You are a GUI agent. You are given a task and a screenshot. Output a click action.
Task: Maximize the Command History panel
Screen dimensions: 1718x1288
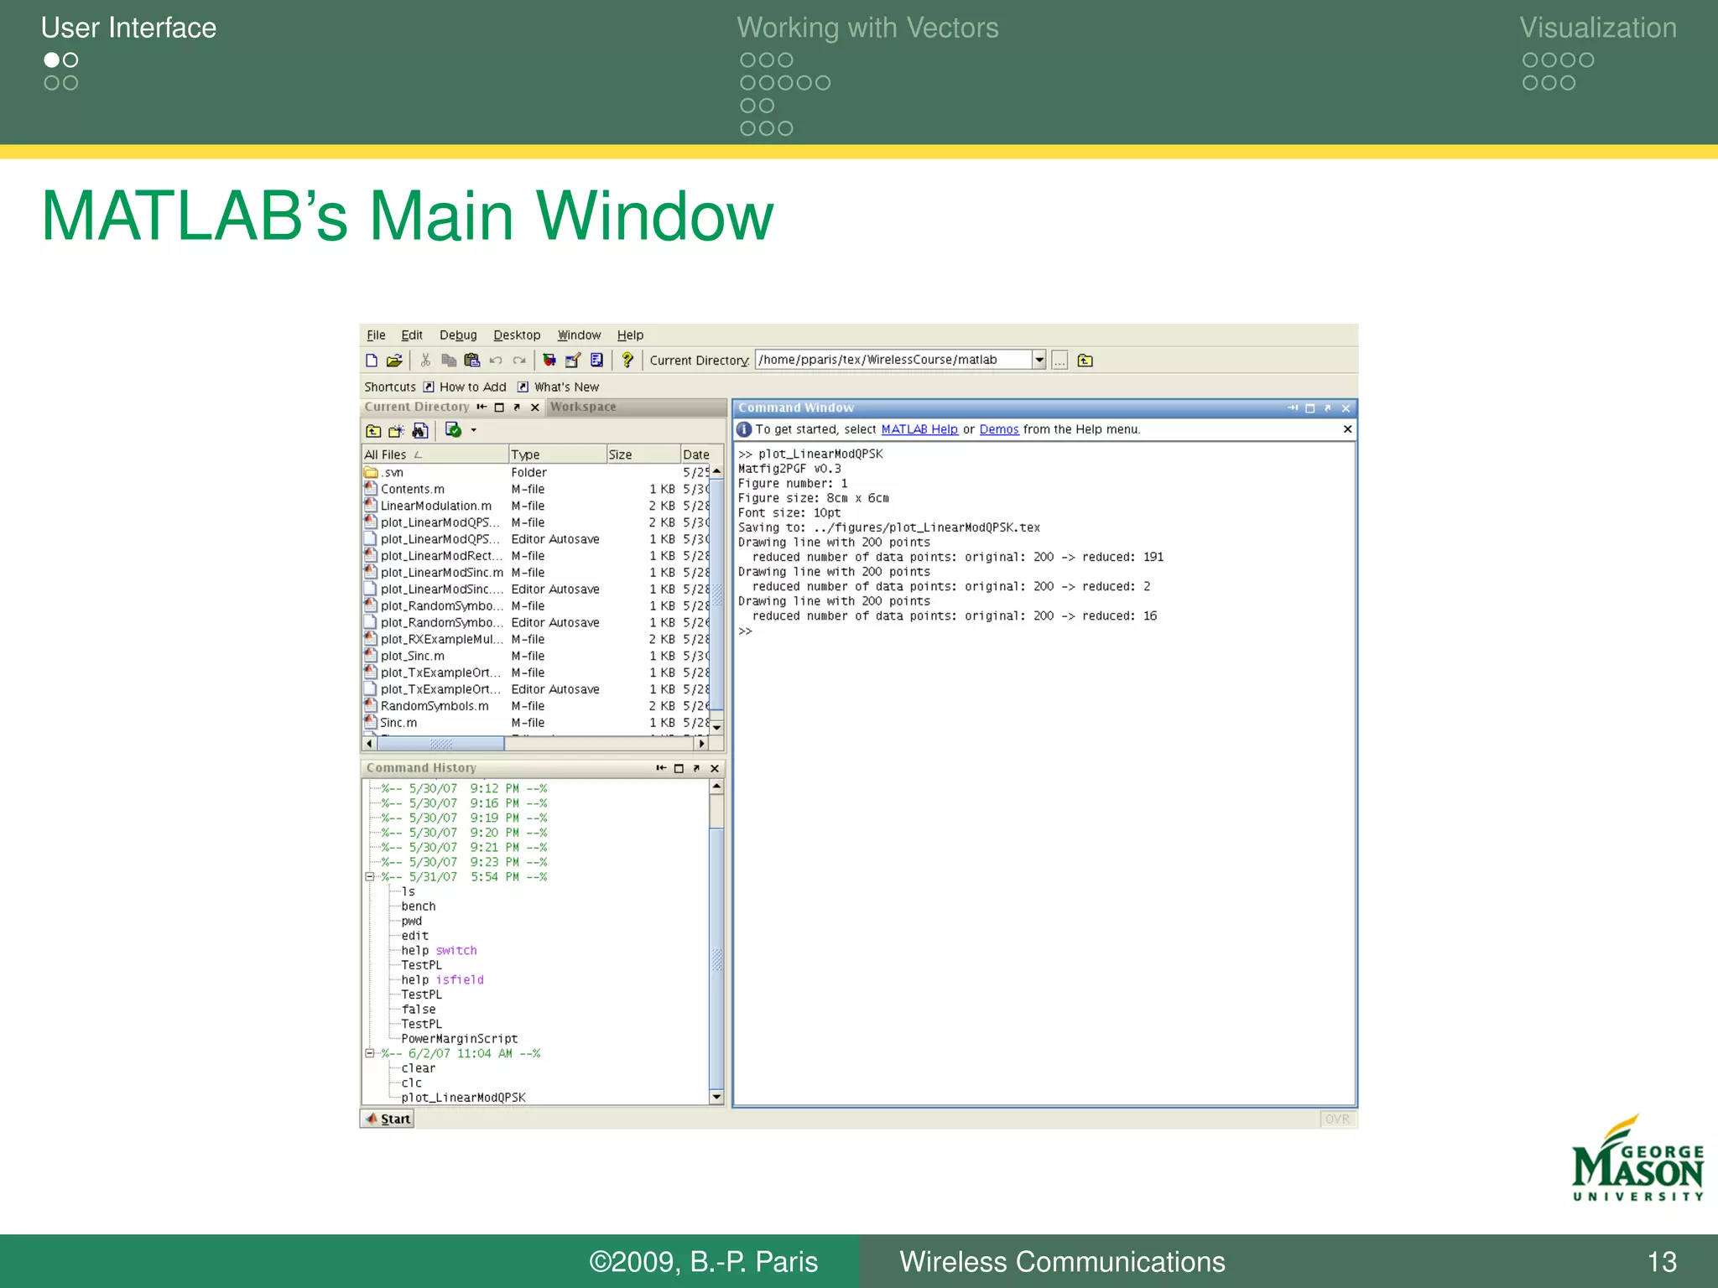[x=679, y=768]
